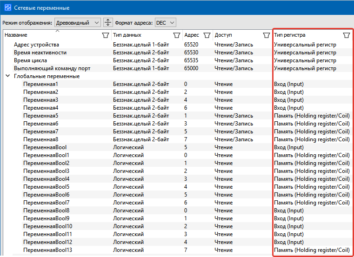Click the Сетевые переменные window icon

(x=7, y=7)
